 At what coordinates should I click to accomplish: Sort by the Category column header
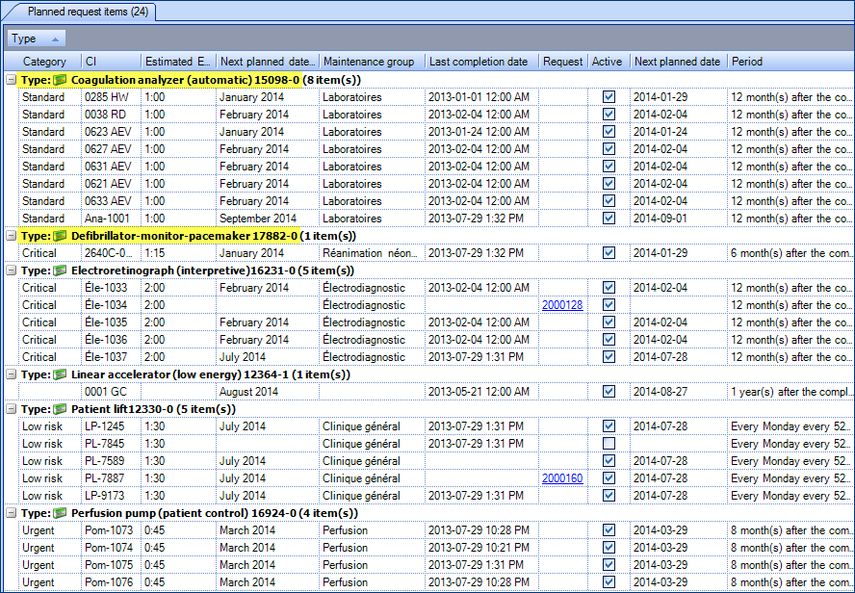[x=50, y=62]
